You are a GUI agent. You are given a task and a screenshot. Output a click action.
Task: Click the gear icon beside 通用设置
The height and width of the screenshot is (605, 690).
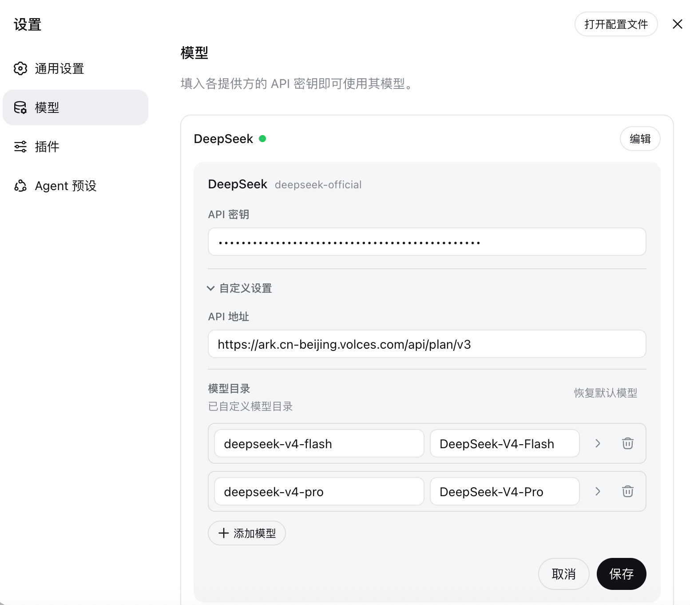[20, 68]
